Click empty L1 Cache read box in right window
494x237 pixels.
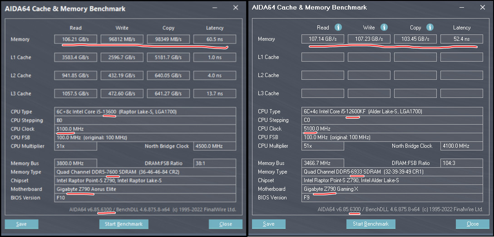(323, 57)
